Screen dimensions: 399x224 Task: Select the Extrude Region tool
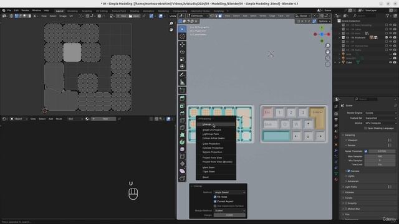(x=182, y=98)
